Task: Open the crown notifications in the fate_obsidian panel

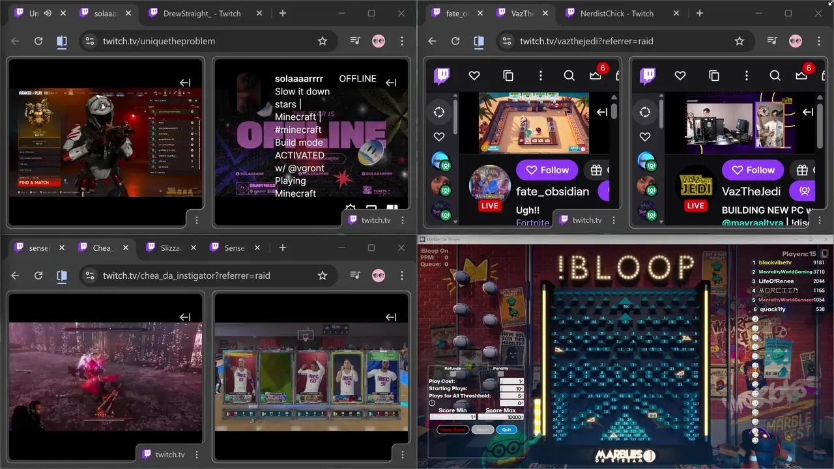Action: pos(596,76)
